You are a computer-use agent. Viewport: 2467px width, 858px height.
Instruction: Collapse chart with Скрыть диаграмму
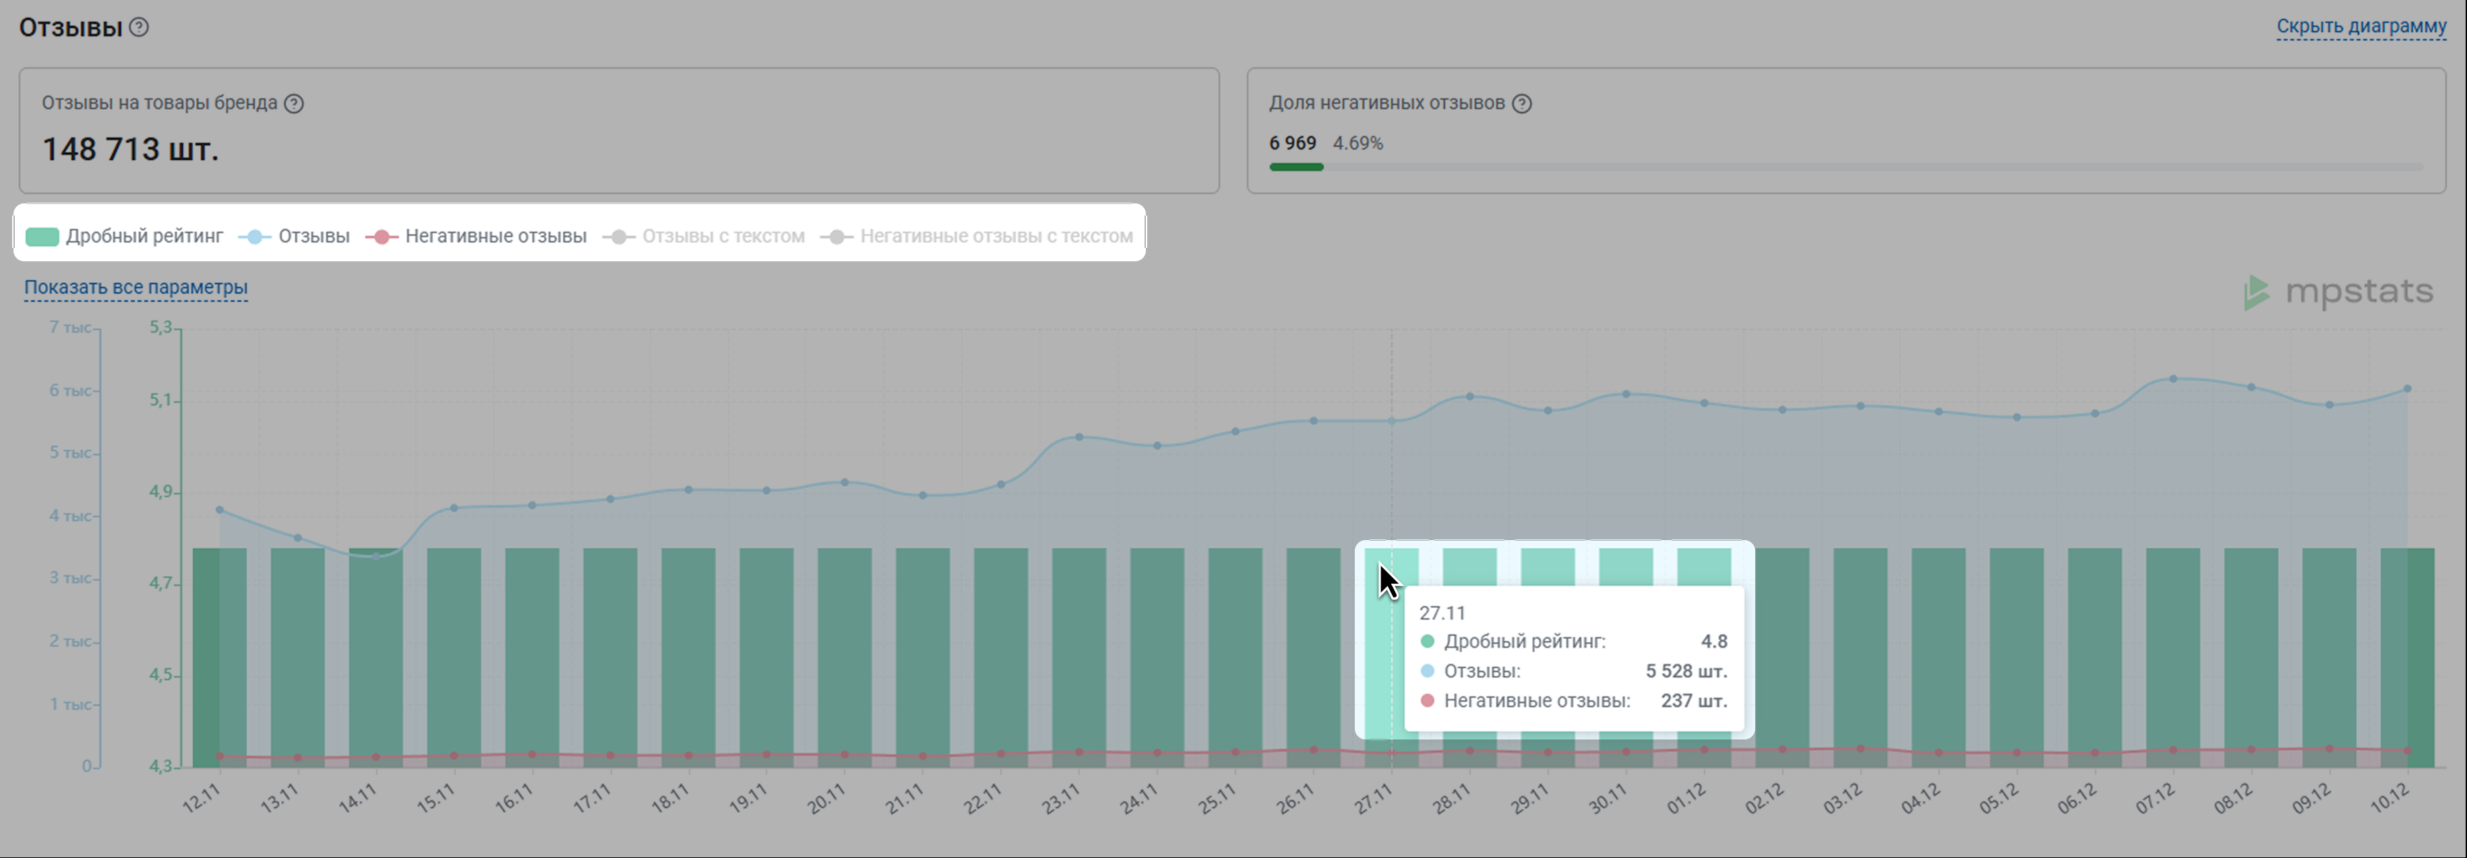pyautogui.click(x=2361, y=26)
